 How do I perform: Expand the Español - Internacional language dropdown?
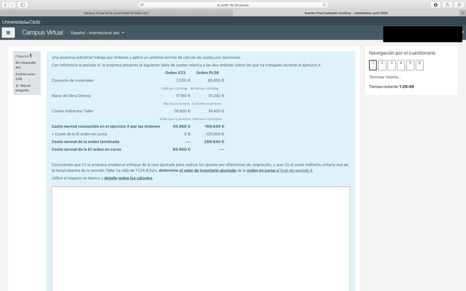click(97, 33)
